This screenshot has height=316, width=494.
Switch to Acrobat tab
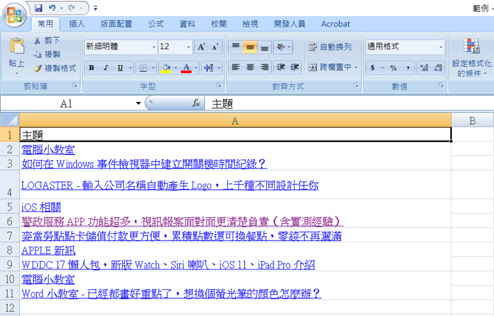[335, 24]
